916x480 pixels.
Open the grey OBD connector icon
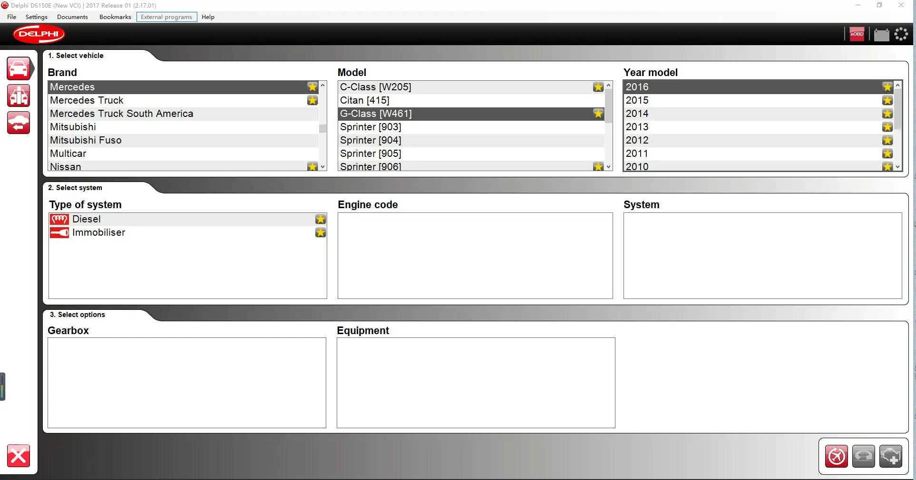tap(864, 457)
